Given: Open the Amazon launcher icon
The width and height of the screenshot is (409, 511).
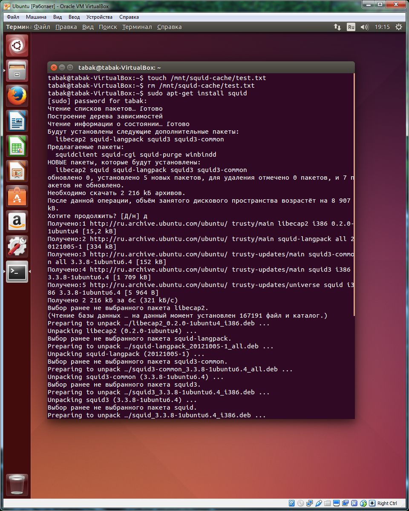Looking at the screenshot, I should [17, 221].
